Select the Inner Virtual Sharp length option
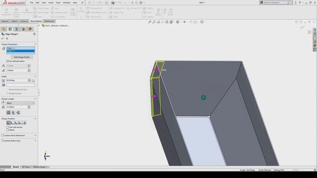This screenshot has height=178, width=317. point(13,113)
